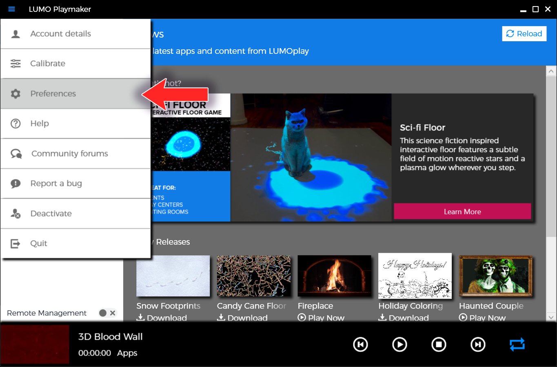Click the Haunted Couple thumbnail
The image size is (557, 367).
496,276
